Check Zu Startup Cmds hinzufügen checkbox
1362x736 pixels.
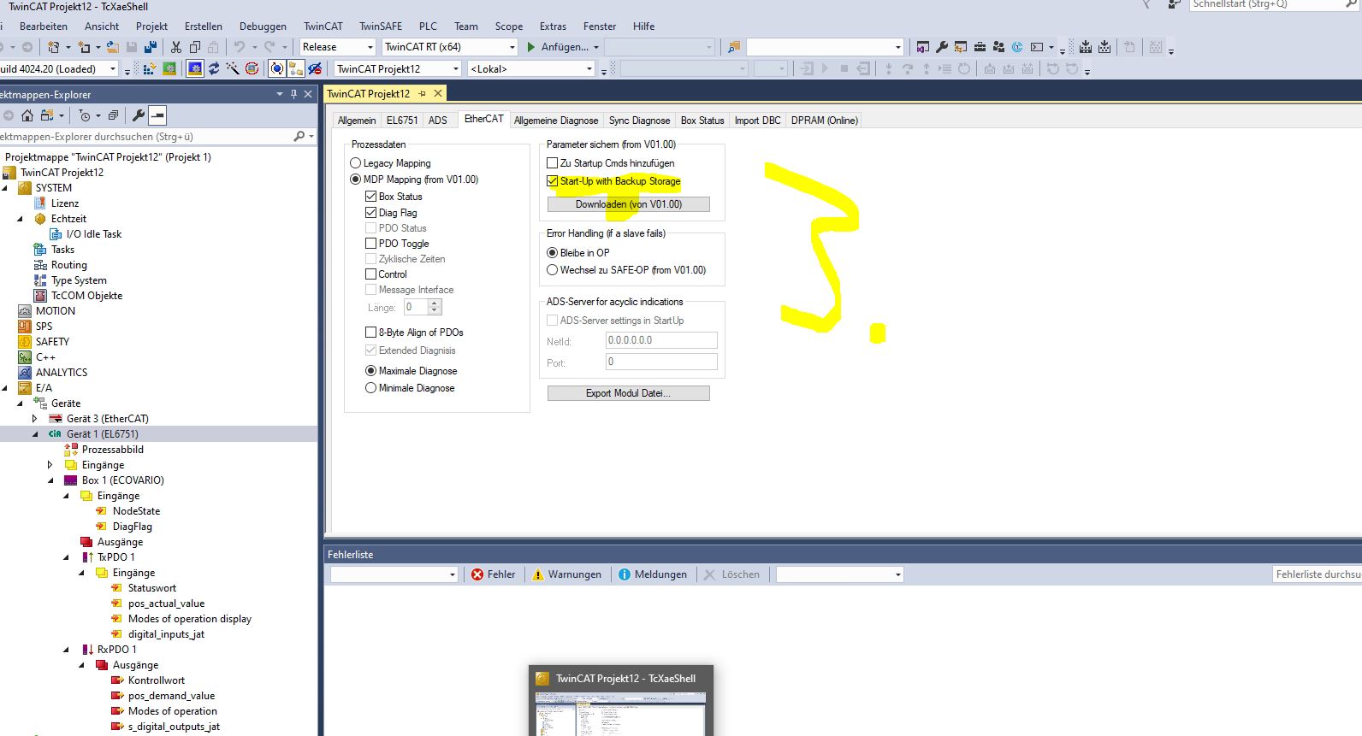[x=553, y=163]
